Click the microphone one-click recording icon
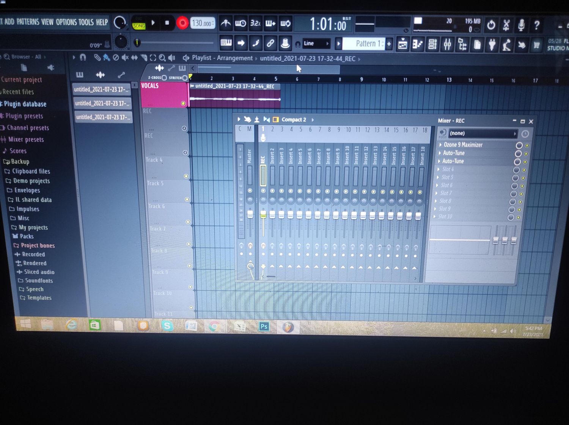 point(522,25)
